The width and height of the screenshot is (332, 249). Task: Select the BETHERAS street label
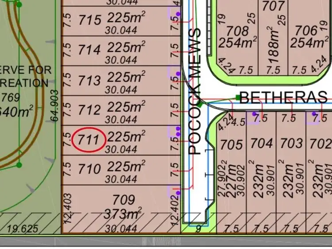[x=283, y=97]
